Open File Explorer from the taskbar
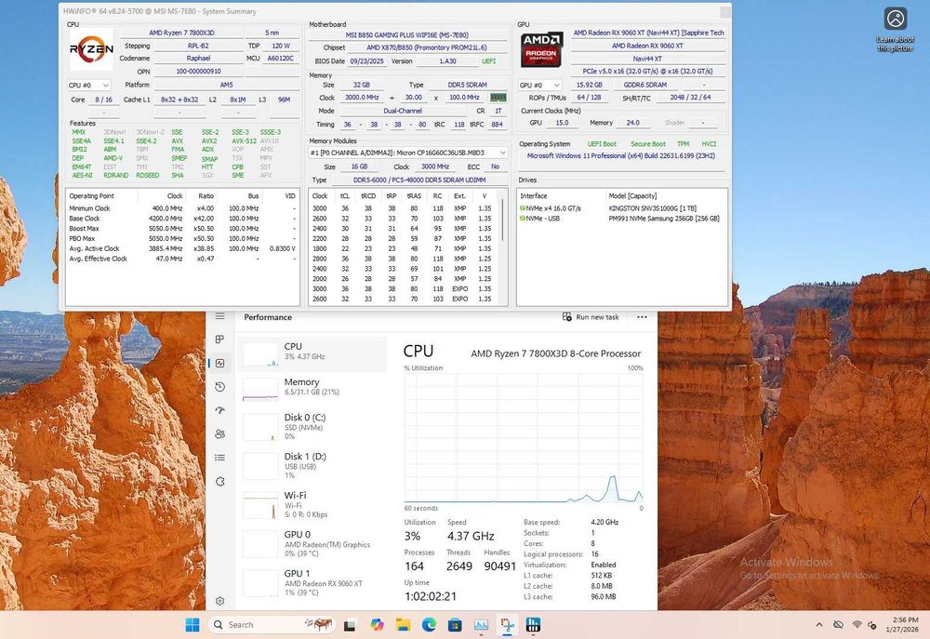930x639 pixels. click(x=404, y=625)
